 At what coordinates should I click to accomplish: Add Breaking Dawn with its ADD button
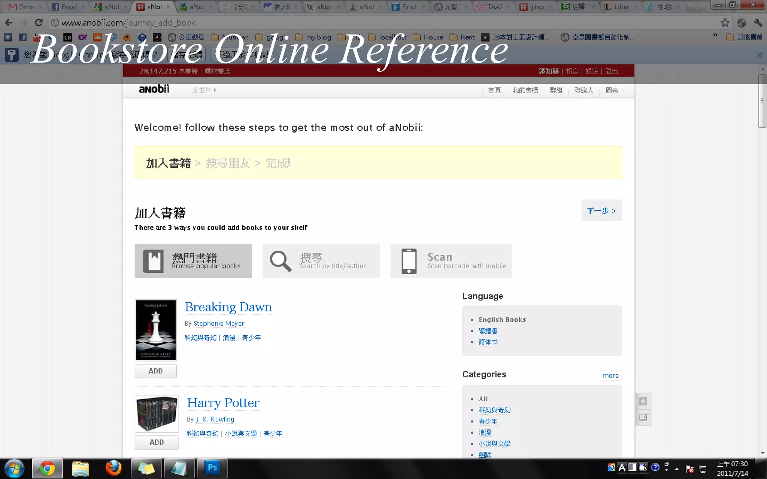(x=155, y=371)
